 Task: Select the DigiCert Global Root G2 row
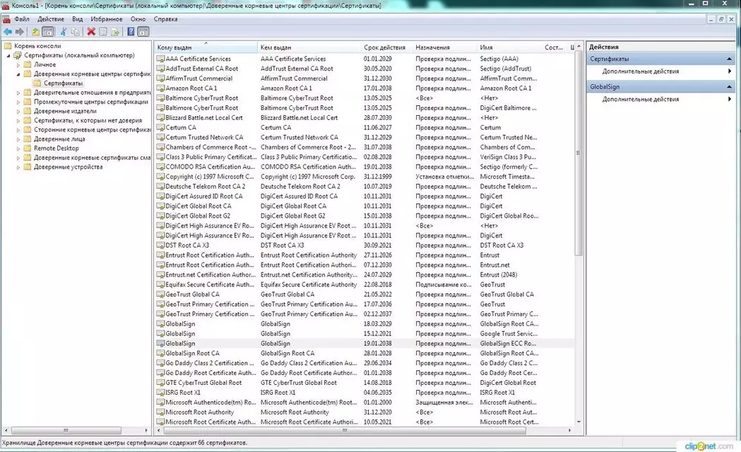pyautogui.click(x=365, y=216)
